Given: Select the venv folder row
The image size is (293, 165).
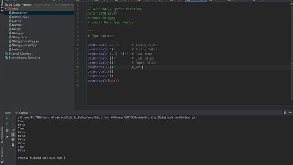Looking at the screenshot, I should pyautogui.click(x=39, y=9).
